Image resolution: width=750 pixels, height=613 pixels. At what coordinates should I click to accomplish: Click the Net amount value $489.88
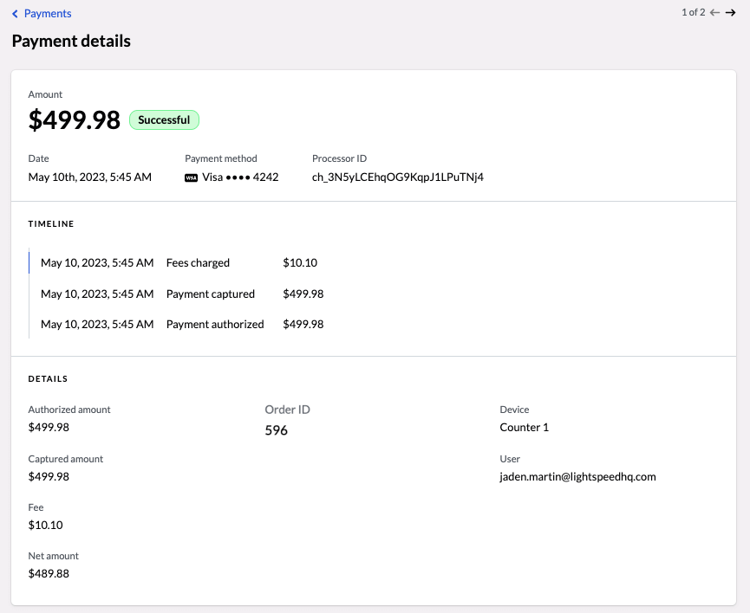click(49, 573)
